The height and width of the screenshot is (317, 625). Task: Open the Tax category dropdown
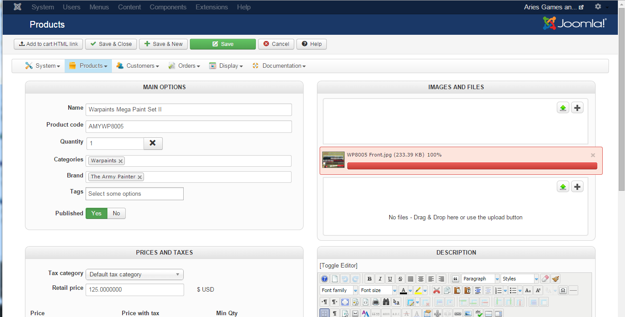coord(135,274)
